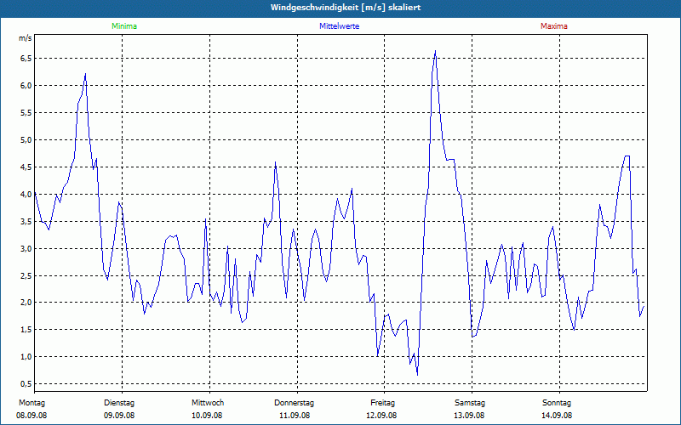Click the Monday peak above 6,0

click(86, 74)
